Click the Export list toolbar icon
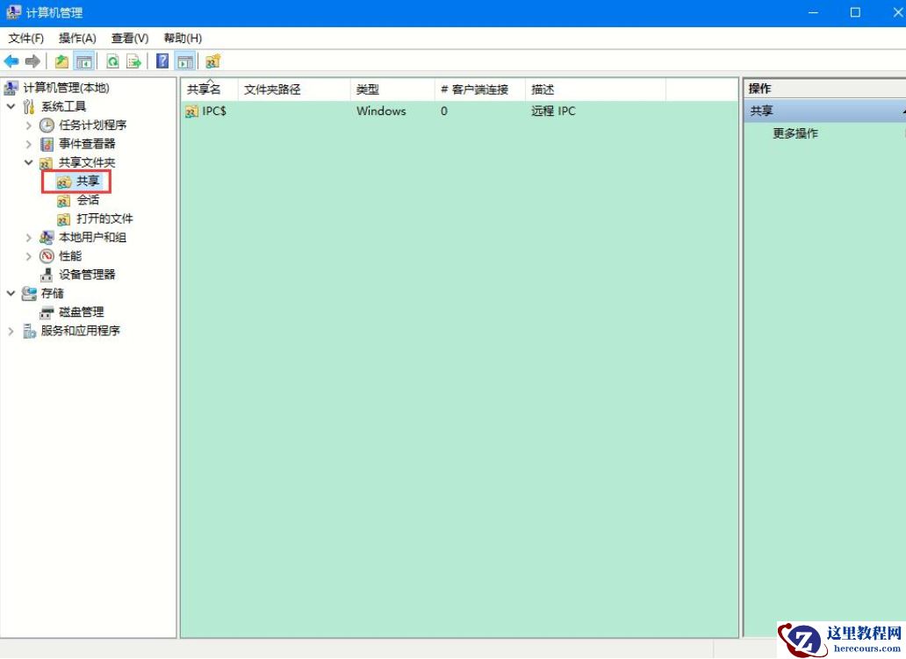 (134, 61)
